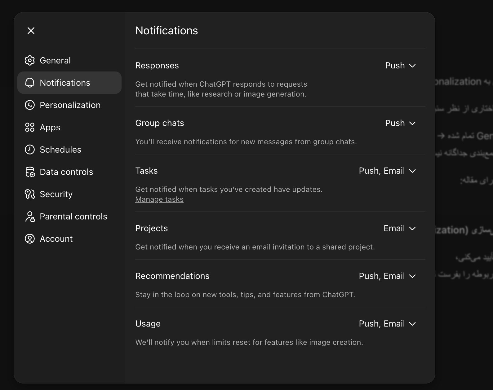Click the Projects setting title

click(x=152, y=228)
